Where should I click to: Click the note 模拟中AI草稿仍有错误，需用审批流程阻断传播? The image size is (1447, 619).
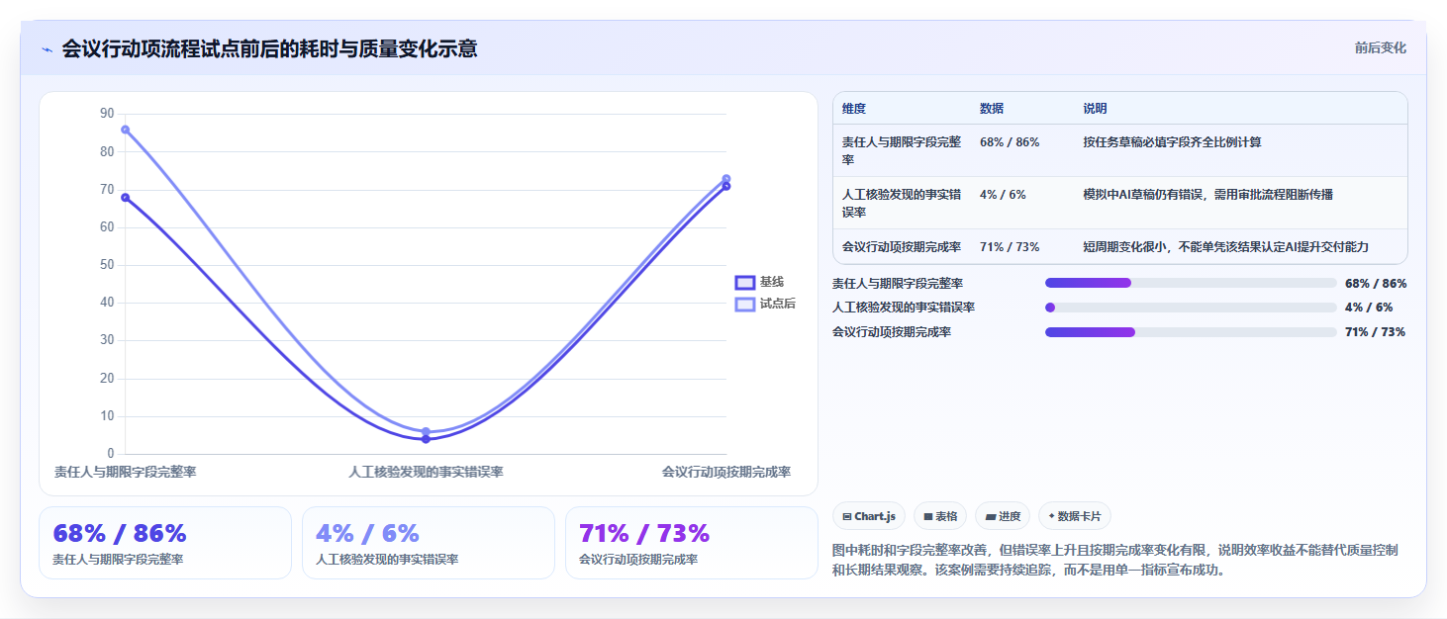coord(1208,195)
